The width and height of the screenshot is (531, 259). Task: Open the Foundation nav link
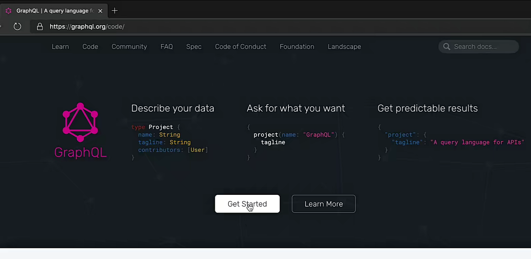(x=297, y=47)
